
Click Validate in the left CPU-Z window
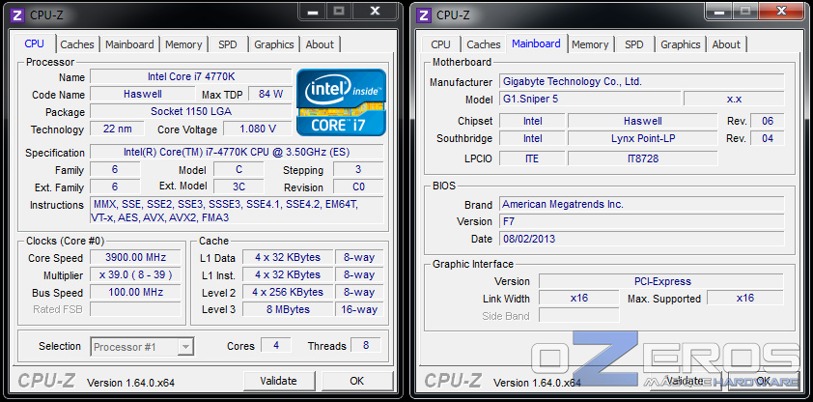278,381
